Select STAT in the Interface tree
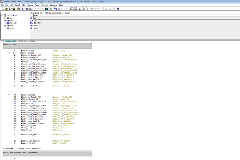The height and width of the screenshot is (160, 240). [12, 26]
